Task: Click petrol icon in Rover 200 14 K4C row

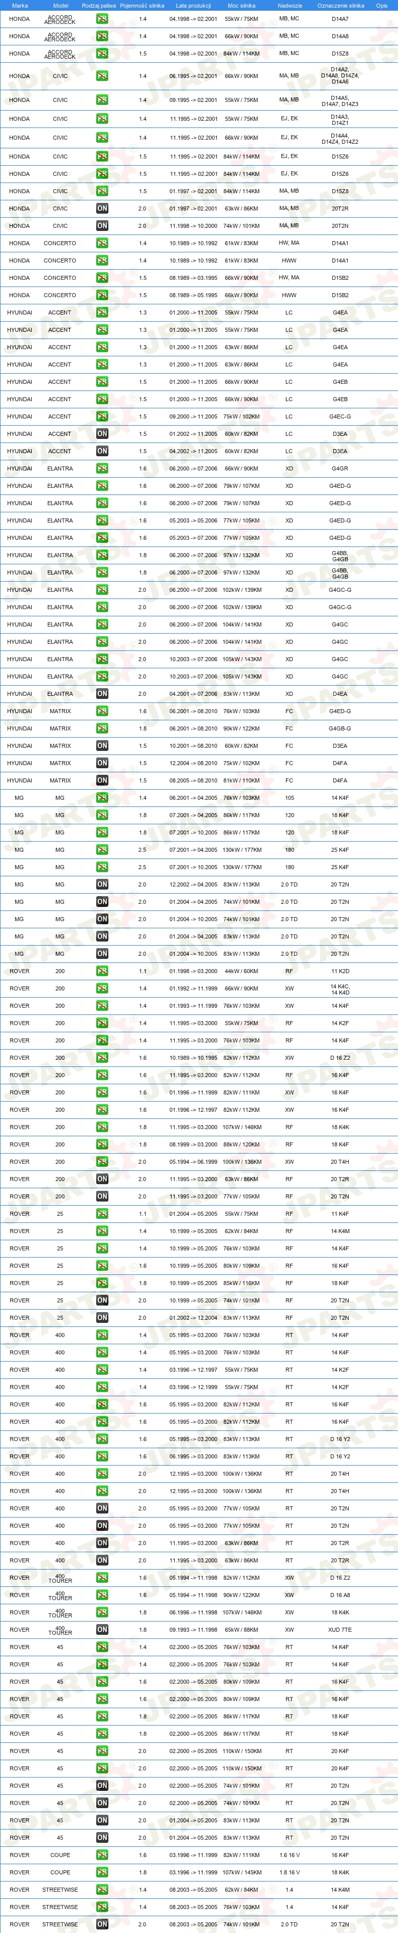Action: 102,988
